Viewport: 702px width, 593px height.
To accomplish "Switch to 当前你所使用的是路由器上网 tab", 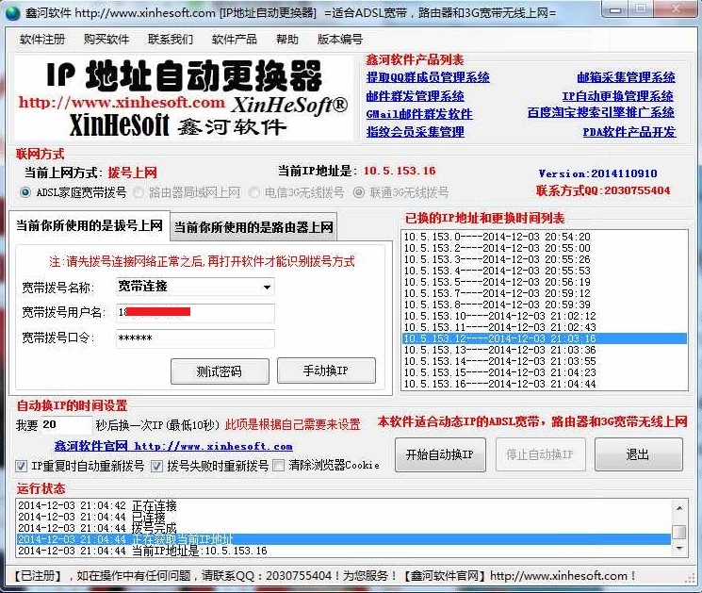I will pyautogui.click(x=253, y=227).
